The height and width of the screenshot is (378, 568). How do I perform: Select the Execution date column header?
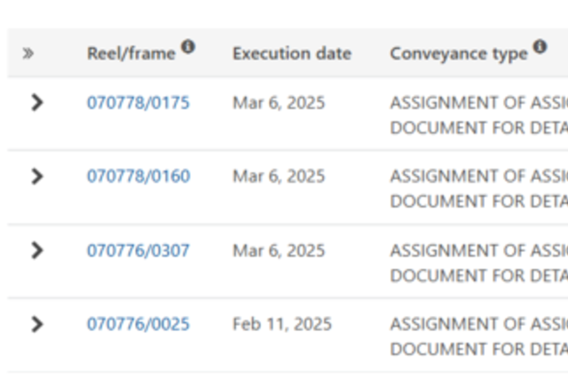[x=292, y=53]
